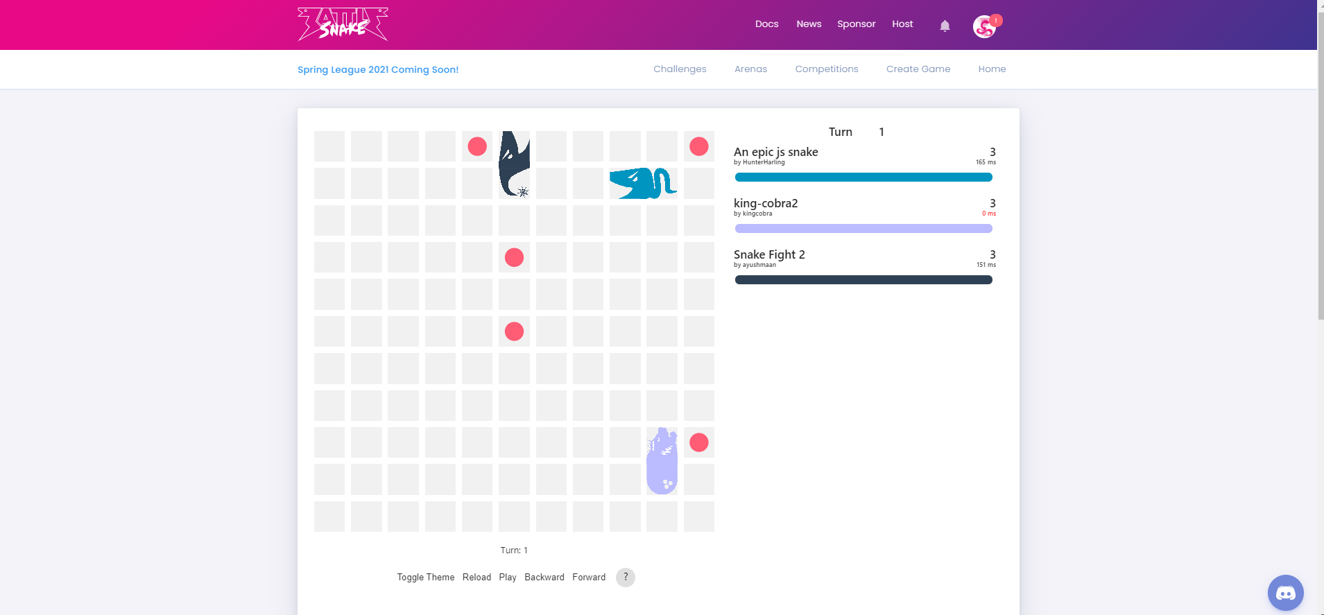Select the Snake Fight 2 name

tap(769, 254)
